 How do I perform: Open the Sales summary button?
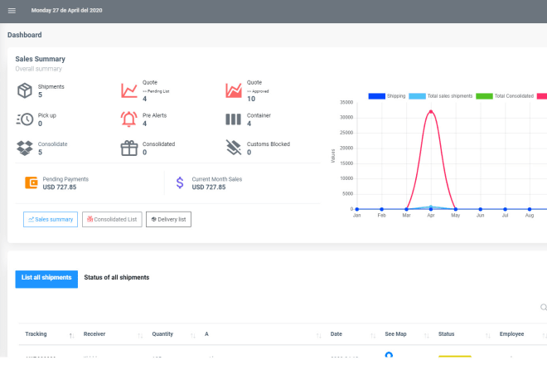coord(51,219)
